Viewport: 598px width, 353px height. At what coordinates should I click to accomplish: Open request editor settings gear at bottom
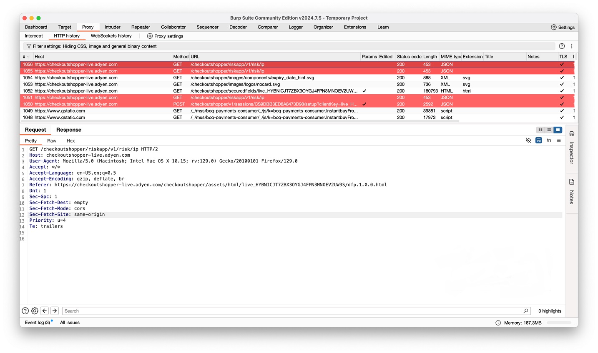(35, 310)
